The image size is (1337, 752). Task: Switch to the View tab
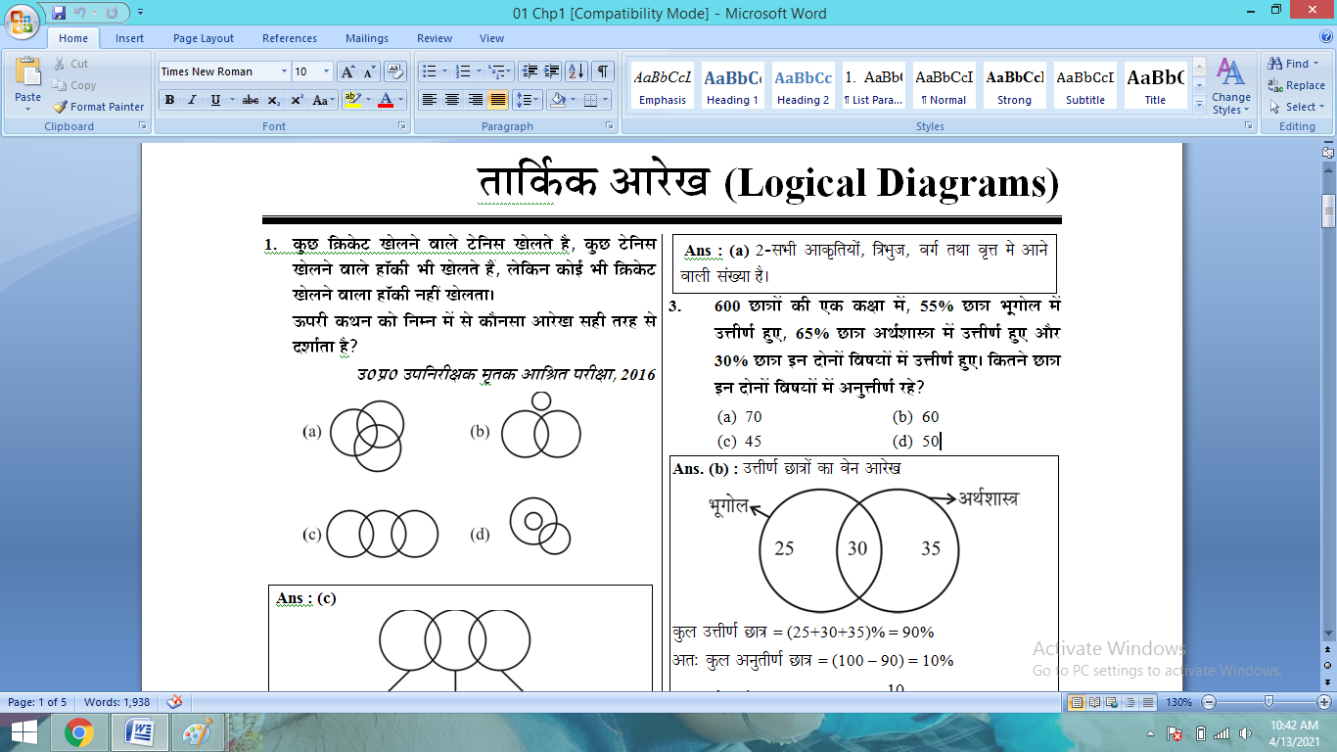(x=492, y=38)
